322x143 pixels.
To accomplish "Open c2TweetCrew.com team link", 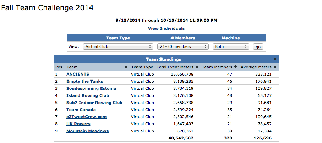I will click(87, 117).
